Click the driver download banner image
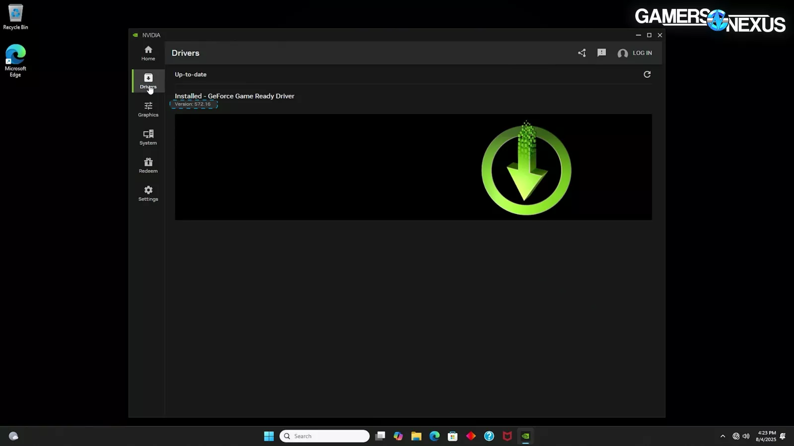The width and height of the screenshot is (794, 446). [x=413, y=167]
